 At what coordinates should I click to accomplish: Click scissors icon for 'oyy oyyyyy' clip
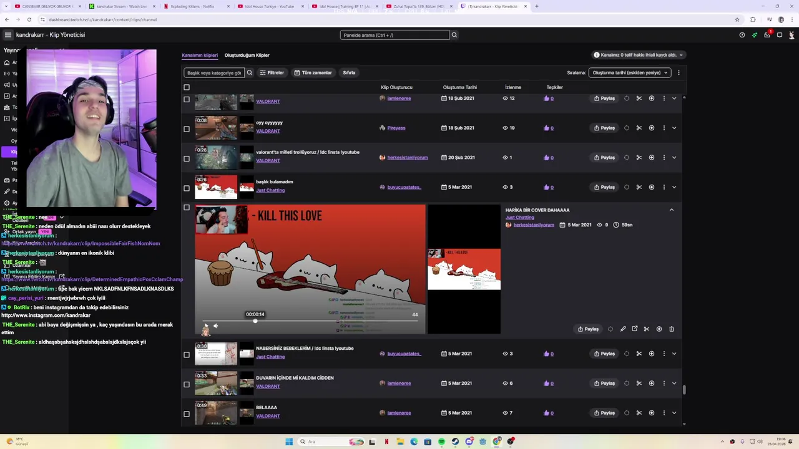click(x=639, y=128)
